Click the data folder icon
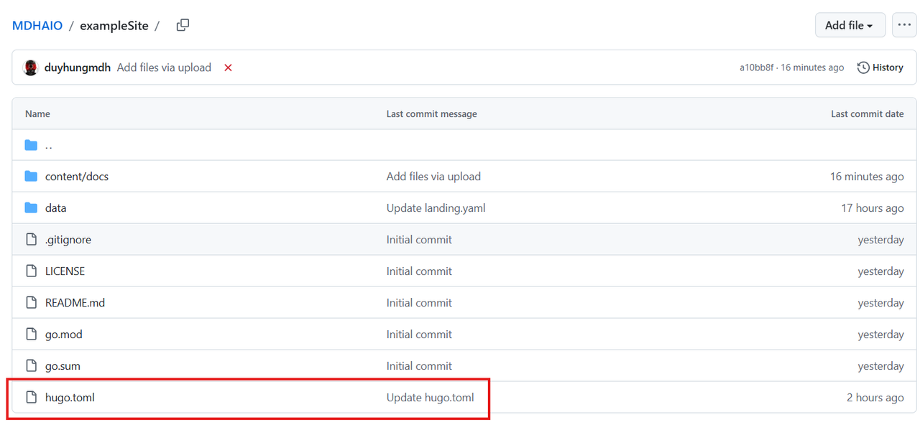The width and height of the screenshot is (920, 425). pyautogui.click(x=31, y=208)
